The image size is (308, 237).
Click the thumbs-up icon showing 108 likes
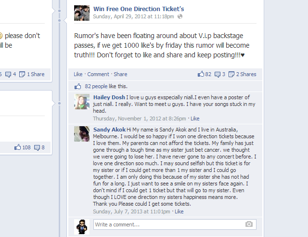(17, 147)
